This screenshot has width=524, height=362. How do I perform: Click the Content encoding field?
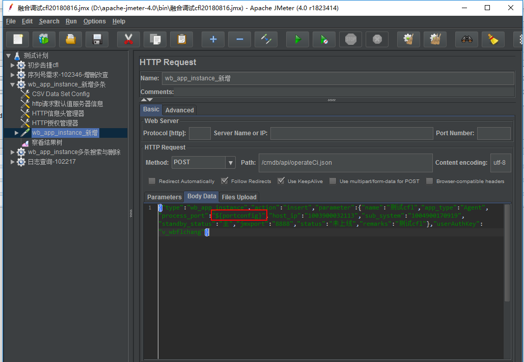click(x=500, y=163)
